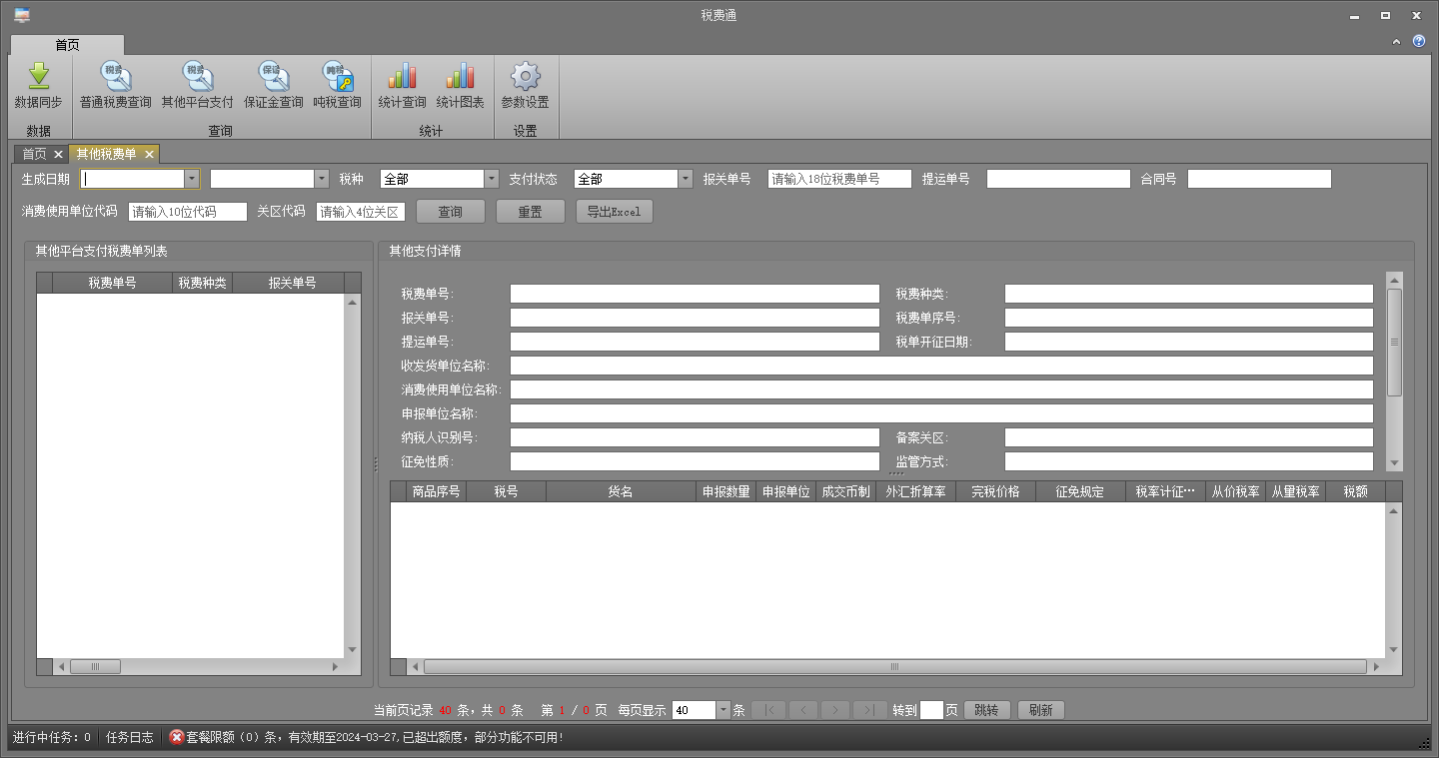
Task: Focus the 提运单号 search field
Action: pos(1058,179)
